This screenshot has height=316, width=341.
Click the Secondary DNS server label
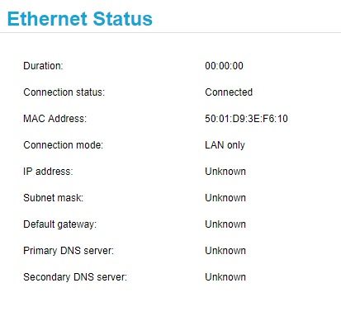(75, 277)
